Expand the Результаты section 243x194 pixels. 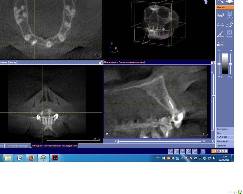(225, 129)
